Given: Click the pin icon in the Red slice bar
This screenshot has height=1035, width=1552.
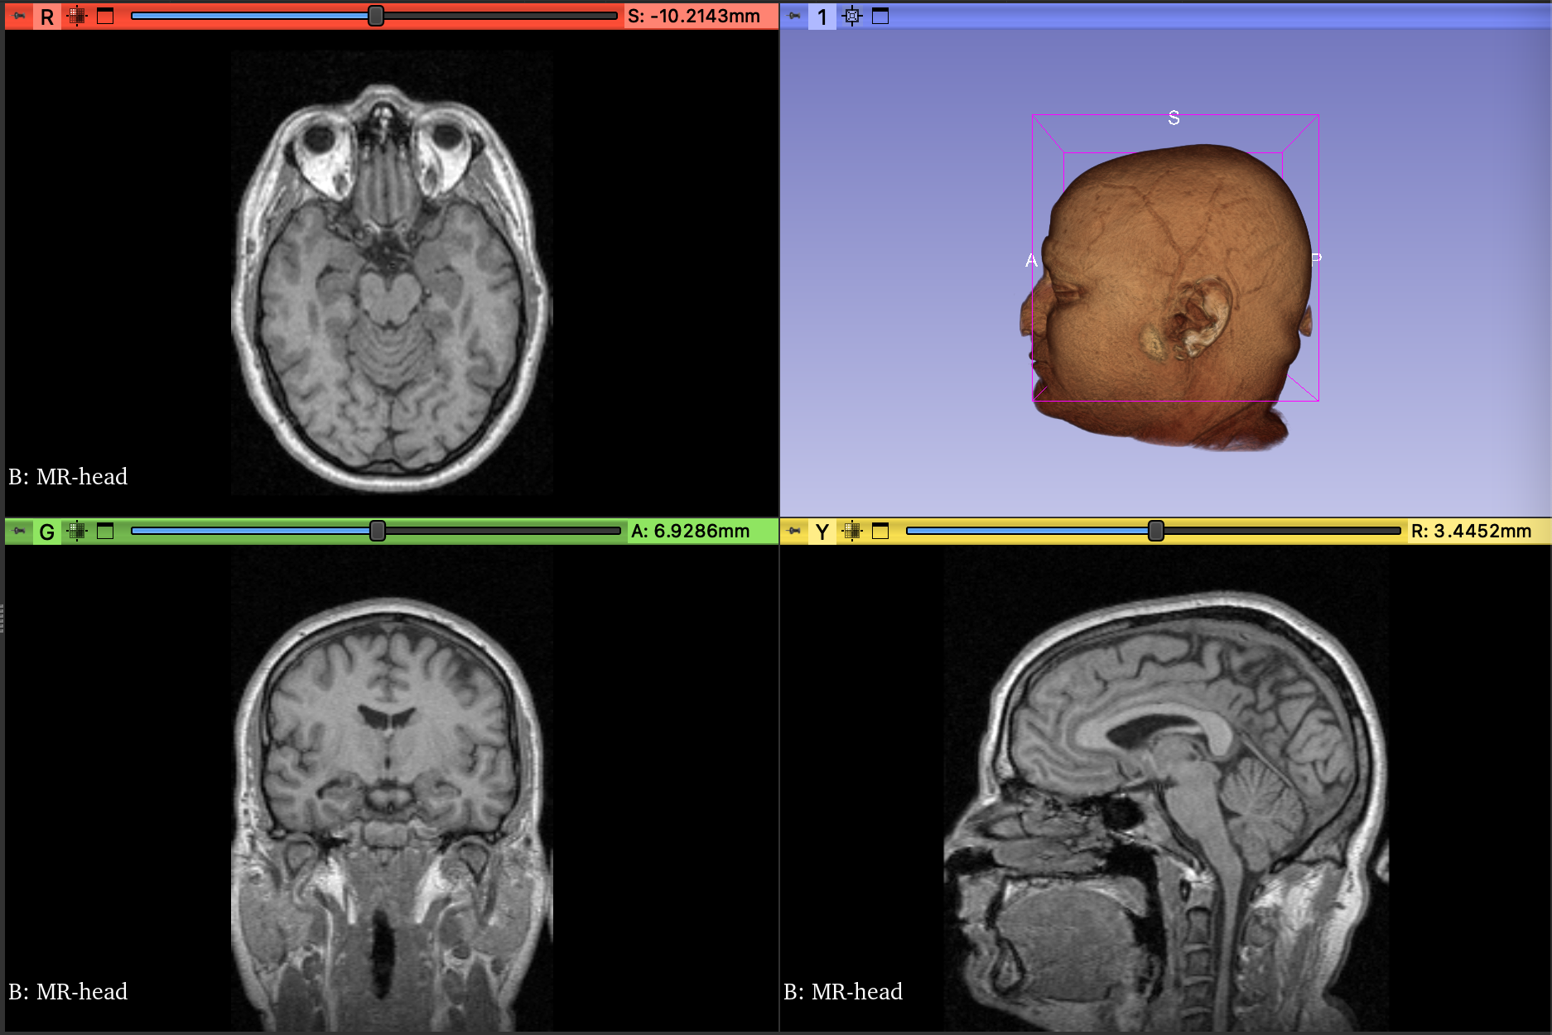Looking at the screenshot, I should [19, 16].
